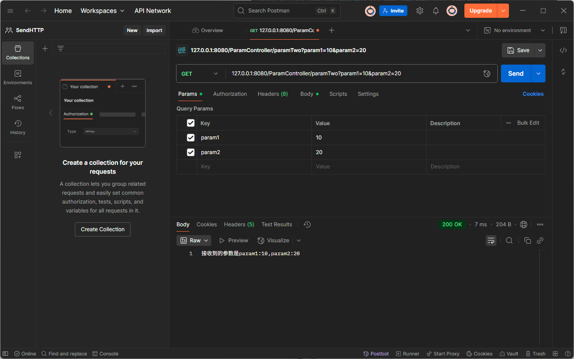This screenshot has width=574, height=359.
Task: Open the collection filter icon
Action: point(61,49)
